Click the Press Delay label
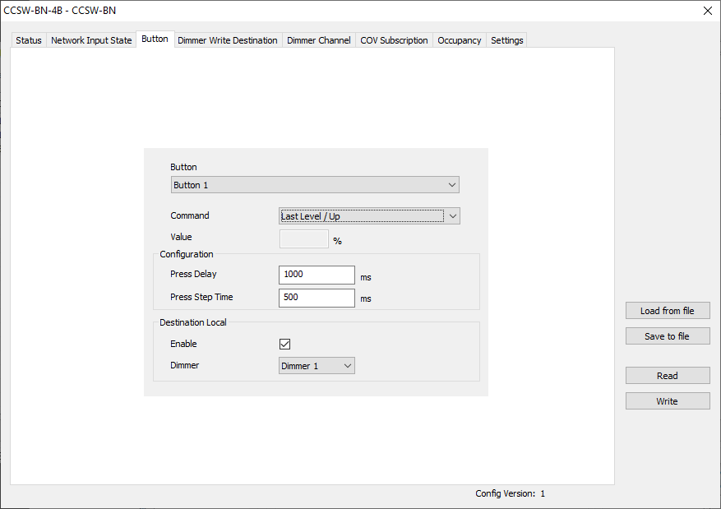Image resolution: width=721 pixels, height=509 pixels. coord(193,274)
